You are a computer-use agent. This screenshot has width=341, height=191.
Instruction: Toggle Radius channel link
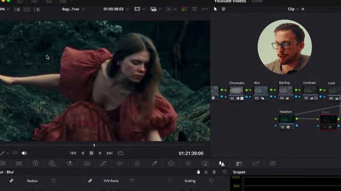[x=11, y=180]
